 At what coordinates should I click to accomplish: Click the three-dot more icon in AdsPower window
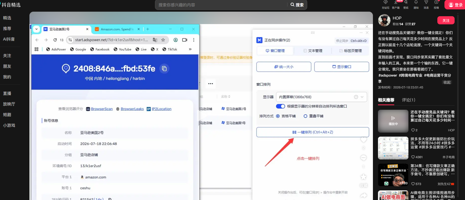tap(211, 84)
